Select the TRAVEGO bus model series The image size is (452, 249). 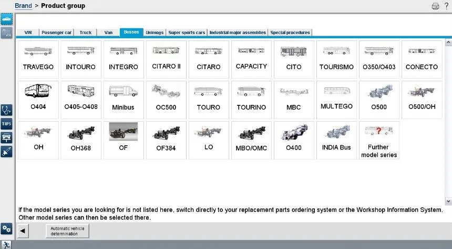tap(38, 60)
